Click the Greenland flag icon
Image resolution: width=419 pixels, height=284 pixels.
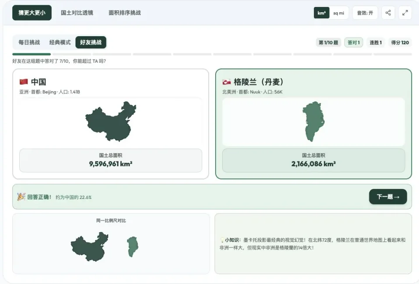pyautogui.click(x=227, y=82)
